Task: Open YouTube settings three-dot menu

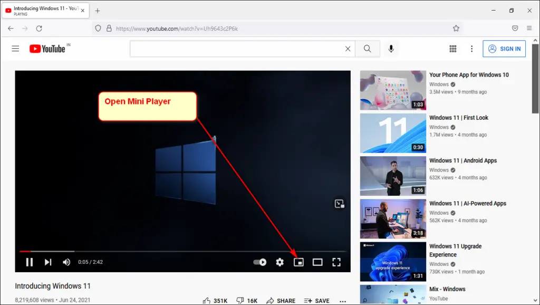Action: 472,49
